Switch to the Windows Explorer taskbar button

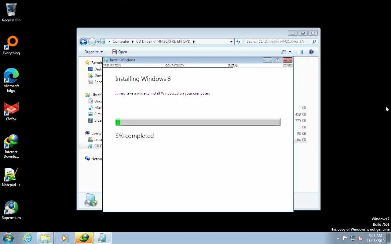pos(45,238)
